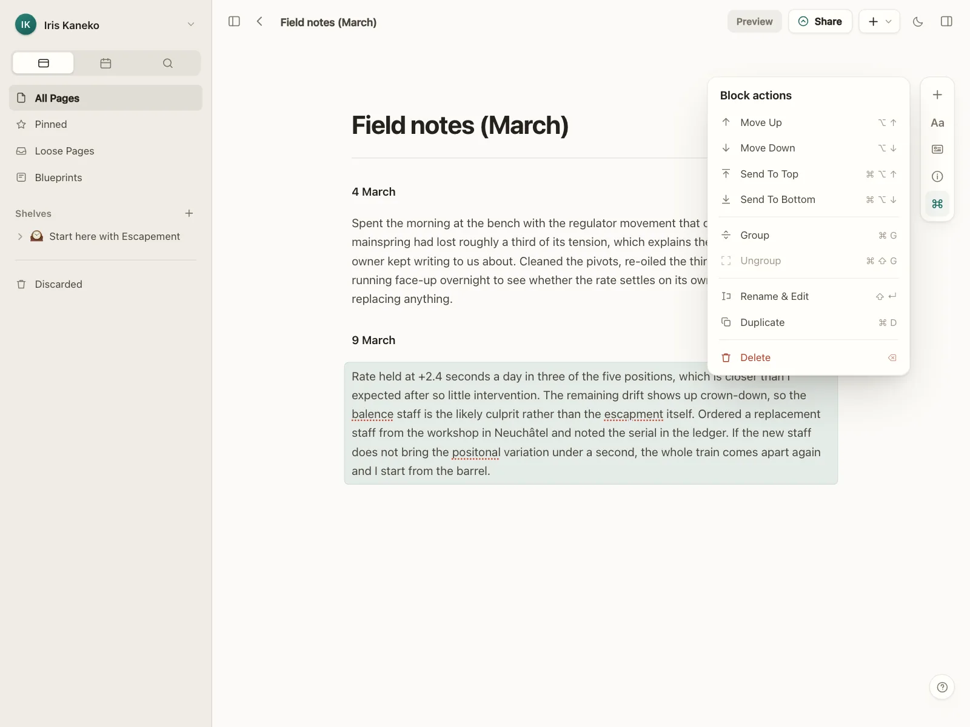Click insert plus icon in right toolbar
Image resolution: width=970 pixels, height=727 pixels.
(937, 95)
